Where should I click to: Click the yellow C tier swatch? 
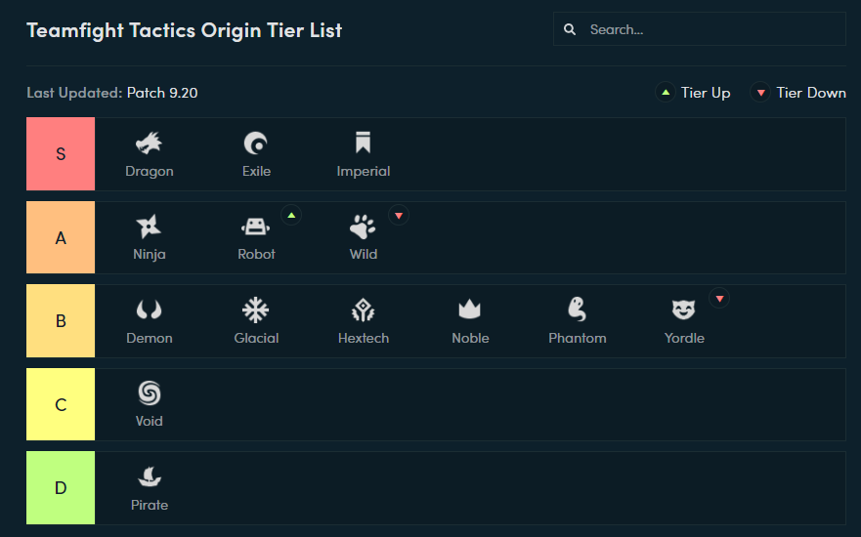[61, 404]
